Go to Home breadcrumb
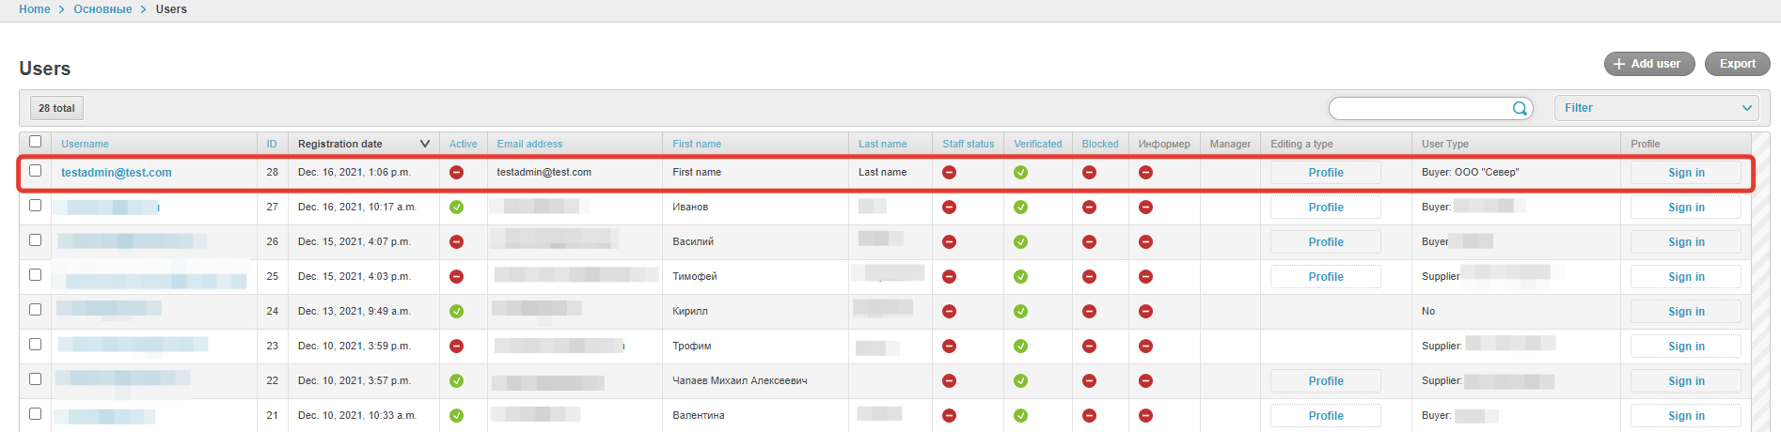Image resolution: width=1781 pixels, height=432 pixels. pyautogui.click(x=35, y=9)
